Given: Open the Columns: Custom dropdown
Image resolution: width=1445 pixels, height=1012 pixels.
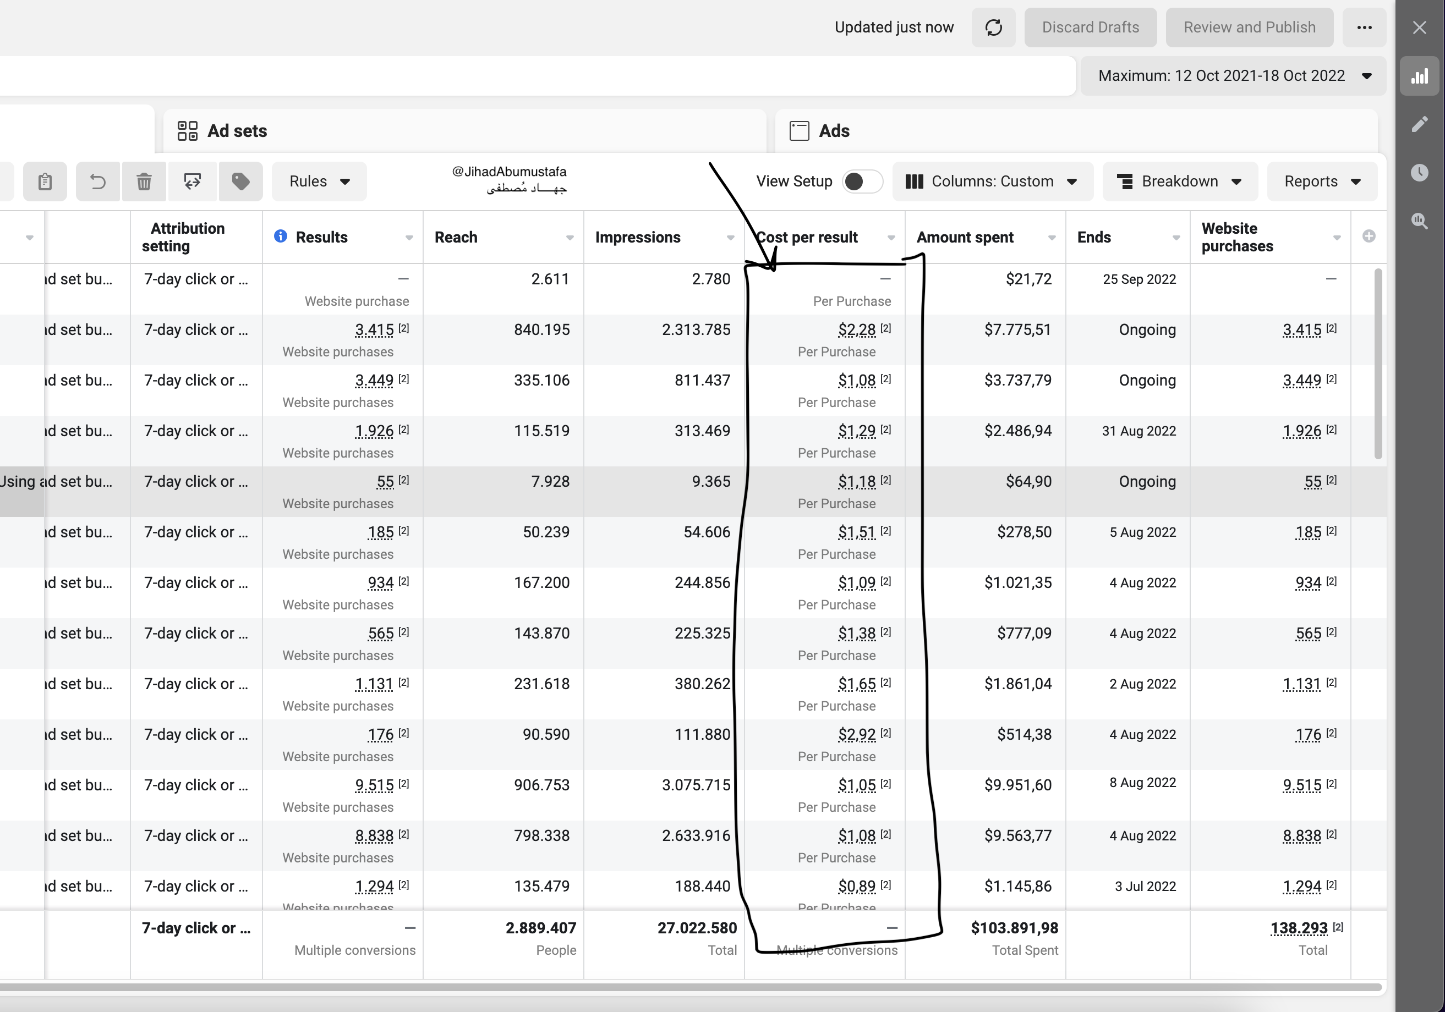Looking at the screenshot, I should pos(992,182).
